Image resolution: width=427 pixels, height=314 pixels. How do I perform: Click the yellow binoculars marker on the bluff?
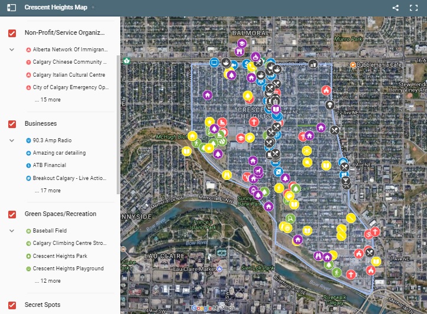click(x=226, y=175)
